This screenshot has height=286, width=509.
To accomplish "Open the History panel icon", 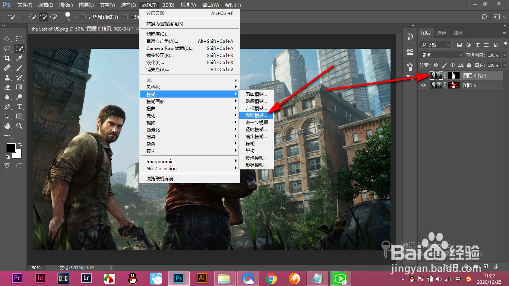I will pyautogui.click(x=410, y=36).
